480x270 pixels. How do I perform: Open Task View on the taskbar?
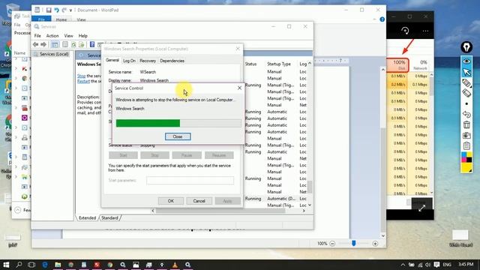[x=31, y=265]
